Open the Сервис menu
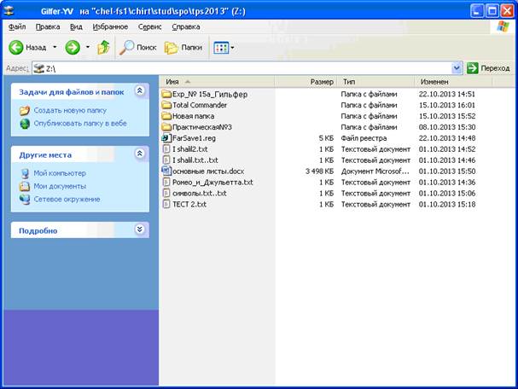 point(149,26)
